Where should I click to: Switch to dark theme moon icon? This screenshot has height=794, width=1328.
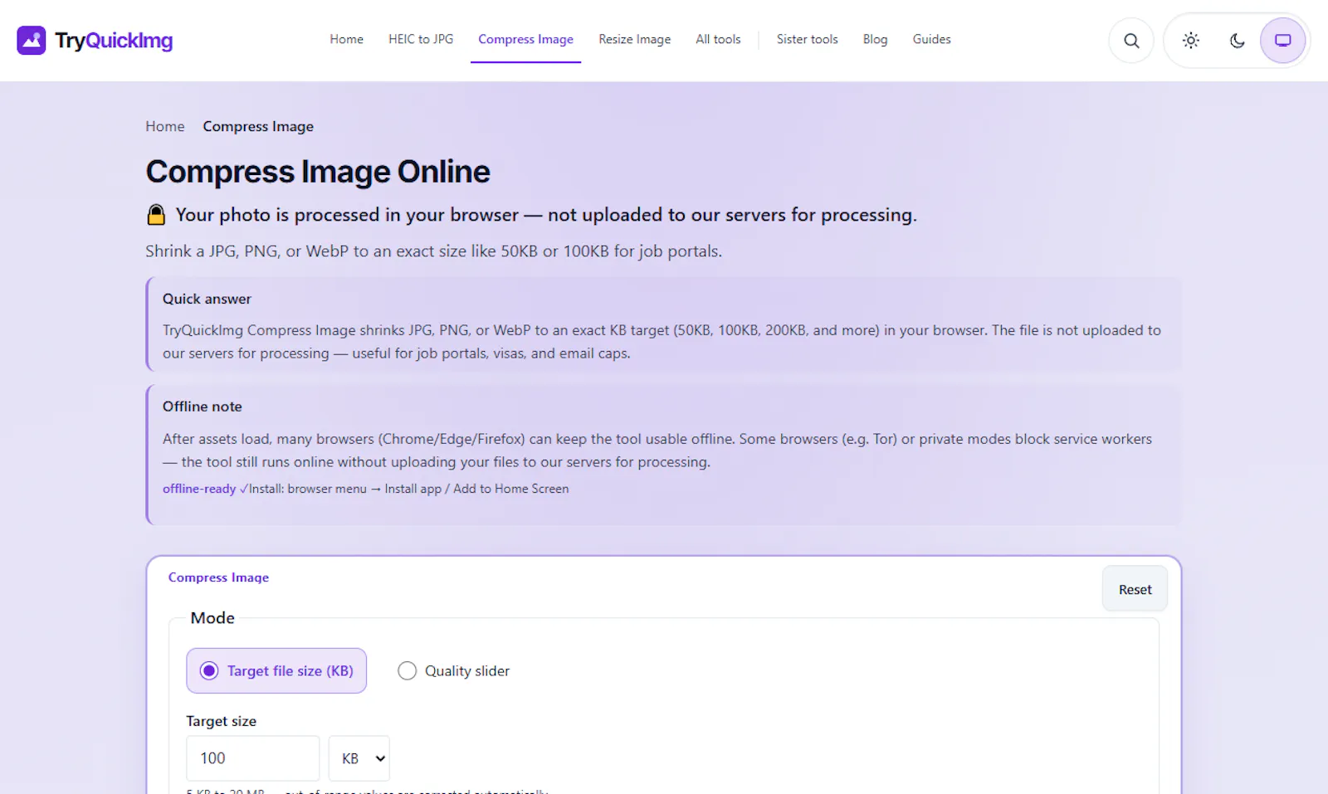coord(1238,41)
